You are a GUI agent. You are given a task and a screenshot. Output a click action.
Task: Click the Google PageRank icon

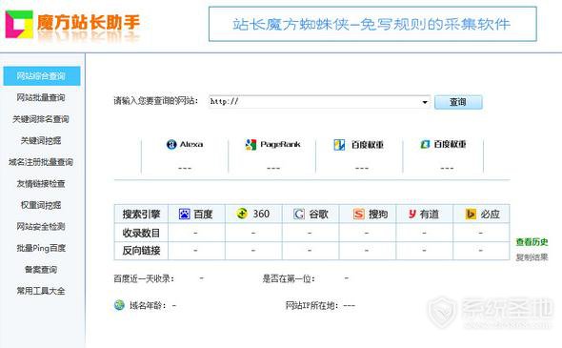pyautogui.click(x=251, y=145)
